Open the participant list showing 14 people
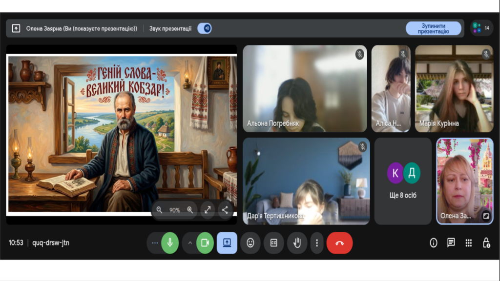Viewport: 500px width, 281px height. (481, 28)
